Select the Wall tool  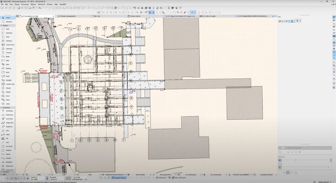point(7,29)
